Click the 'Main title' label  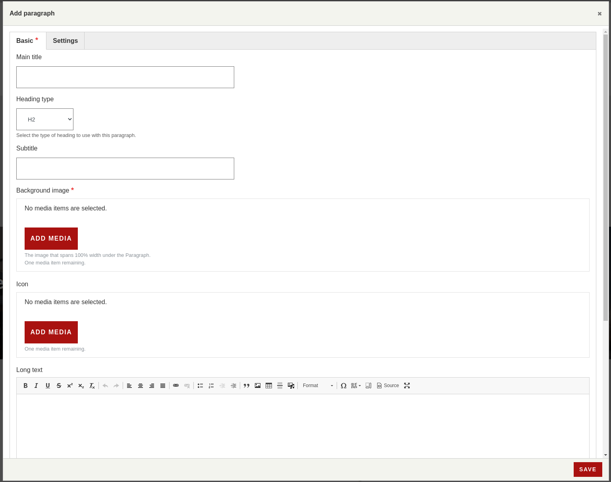click(29, 57)
